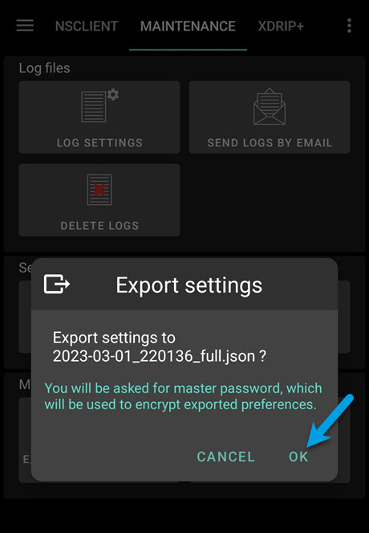Tap the log settings document-gear icon
369x533 pixels.
point(99,106)
